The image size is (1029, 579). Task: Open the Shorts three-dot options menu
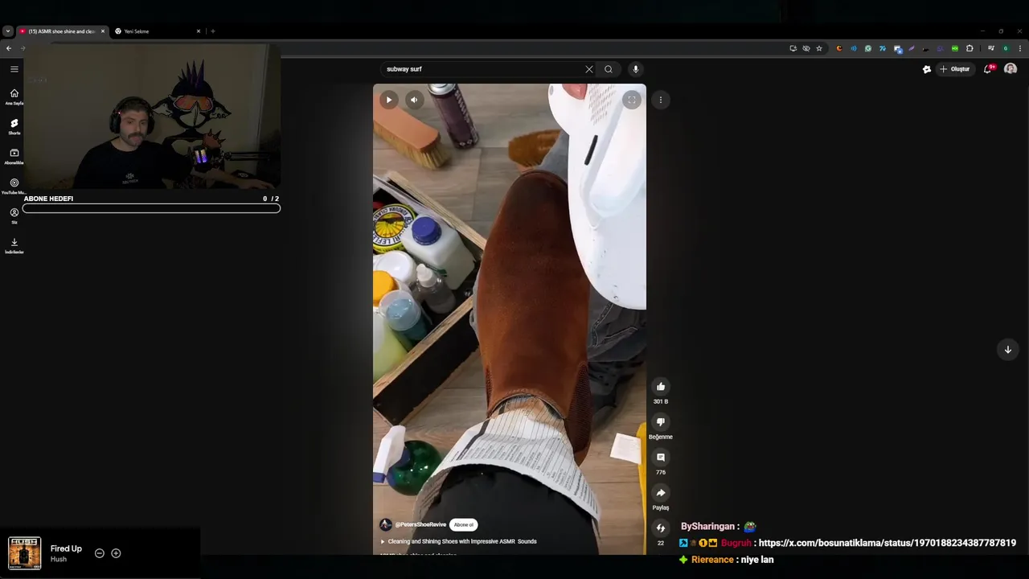(x=661, y=100)
